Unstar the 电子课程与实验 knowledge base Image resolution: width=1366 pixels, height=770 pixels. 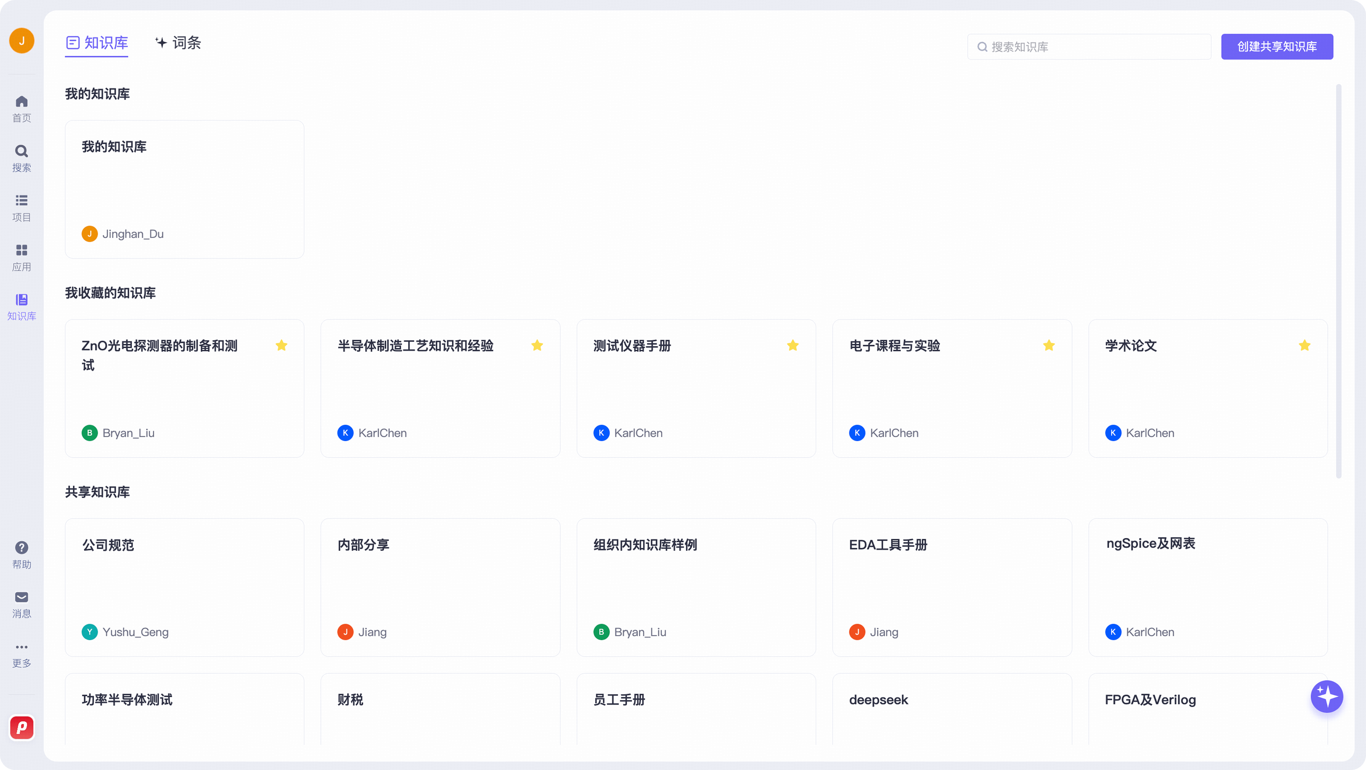tap(1049, 346)
